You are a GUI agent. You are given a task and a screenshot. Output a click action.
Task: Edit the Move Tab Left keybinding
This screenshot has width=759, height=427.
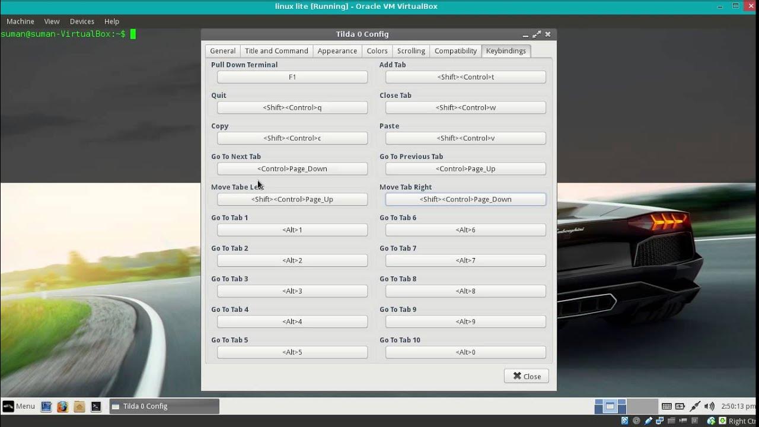292,199
